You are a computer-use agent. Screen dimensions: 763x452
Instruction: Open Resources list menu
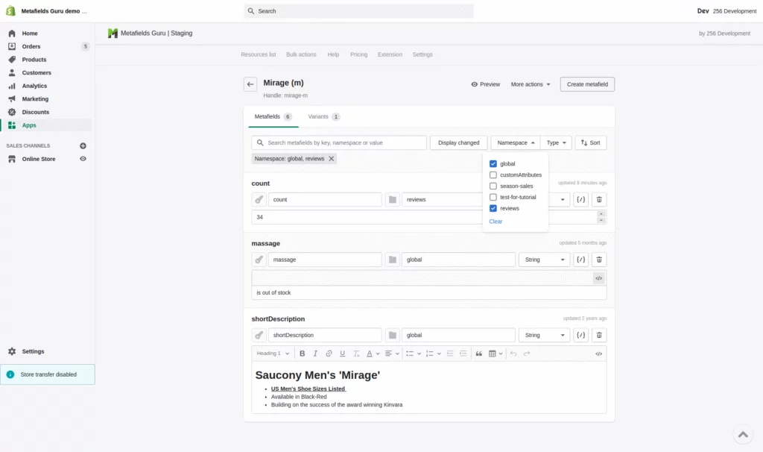[x=259, y=54]
